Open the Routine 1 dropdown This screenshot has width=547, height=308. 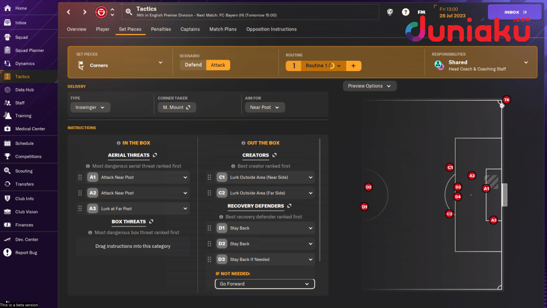(x=323, y=66)
